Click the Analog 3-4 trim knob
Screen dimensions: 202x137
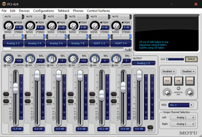coord(30,26)
